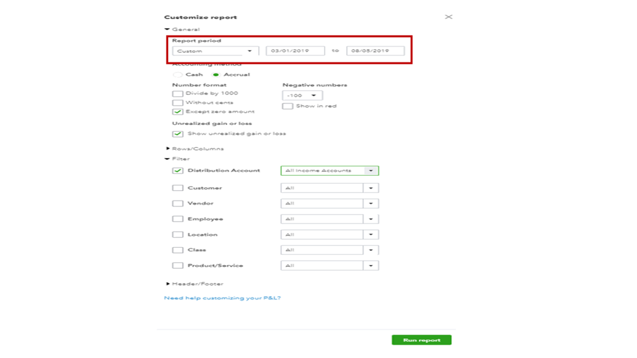Click the report start date field
The height and width of the screenshot is (358, 637).
[295, 51]
